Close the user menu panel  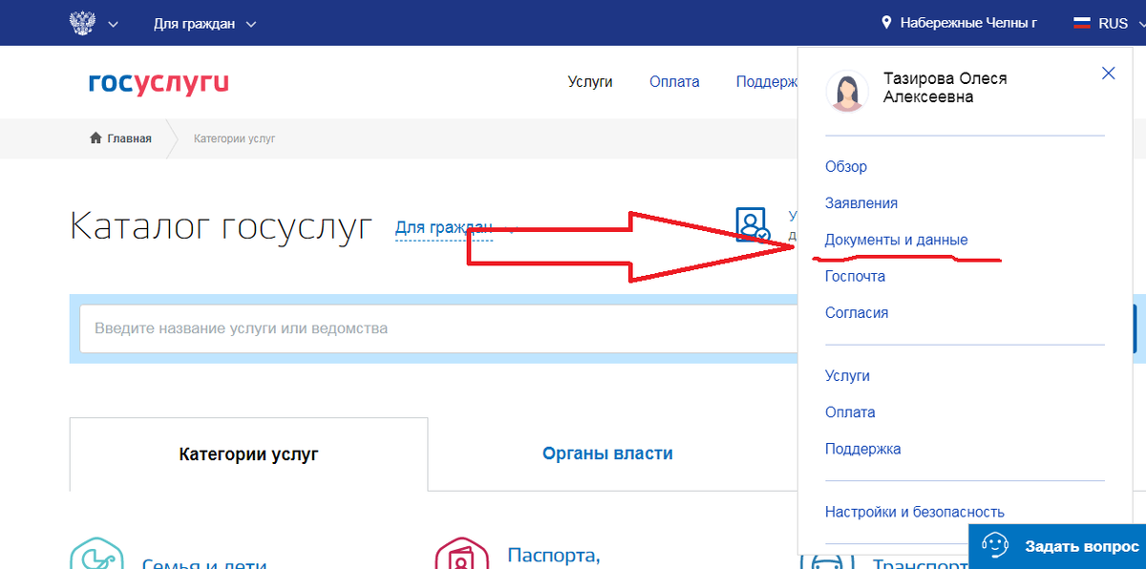click(1109, 74)
